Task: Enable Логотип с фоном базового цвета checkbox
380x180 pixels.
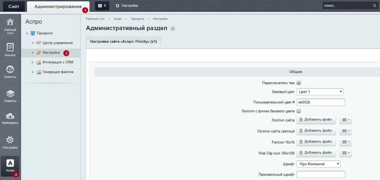Action: pyautogui.click(x=299, y=111)
